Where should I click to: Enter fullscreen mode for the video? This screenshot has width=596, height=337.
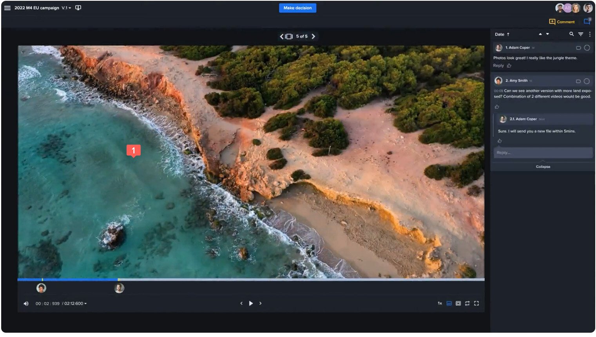[476, 303]
